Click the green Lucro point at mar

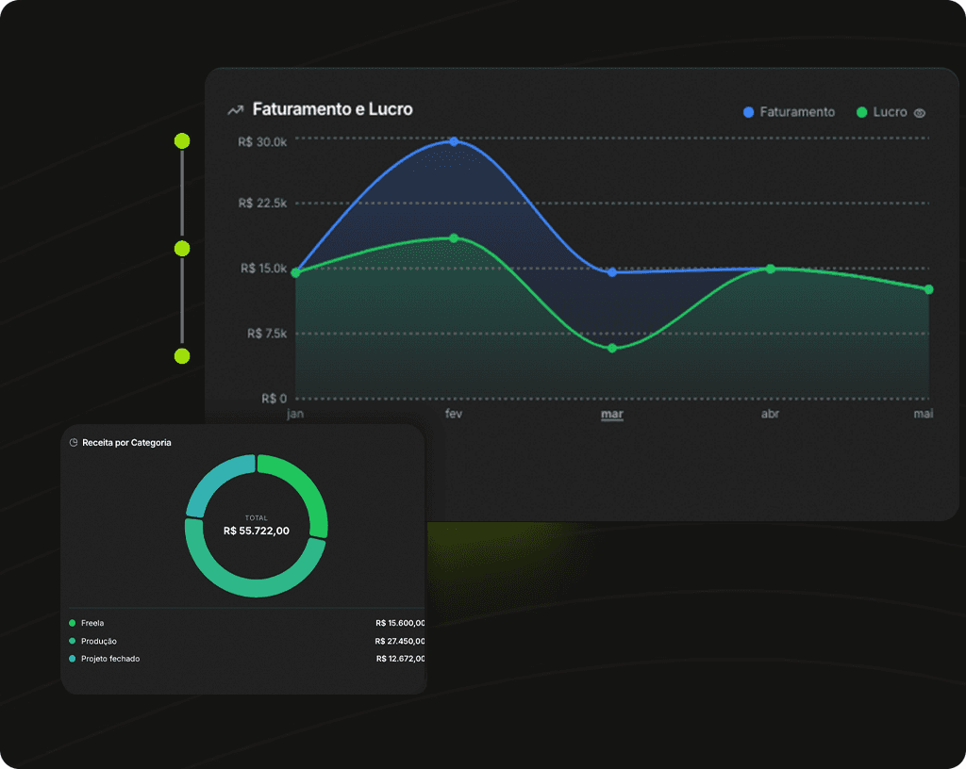click(x=611, y=348)
